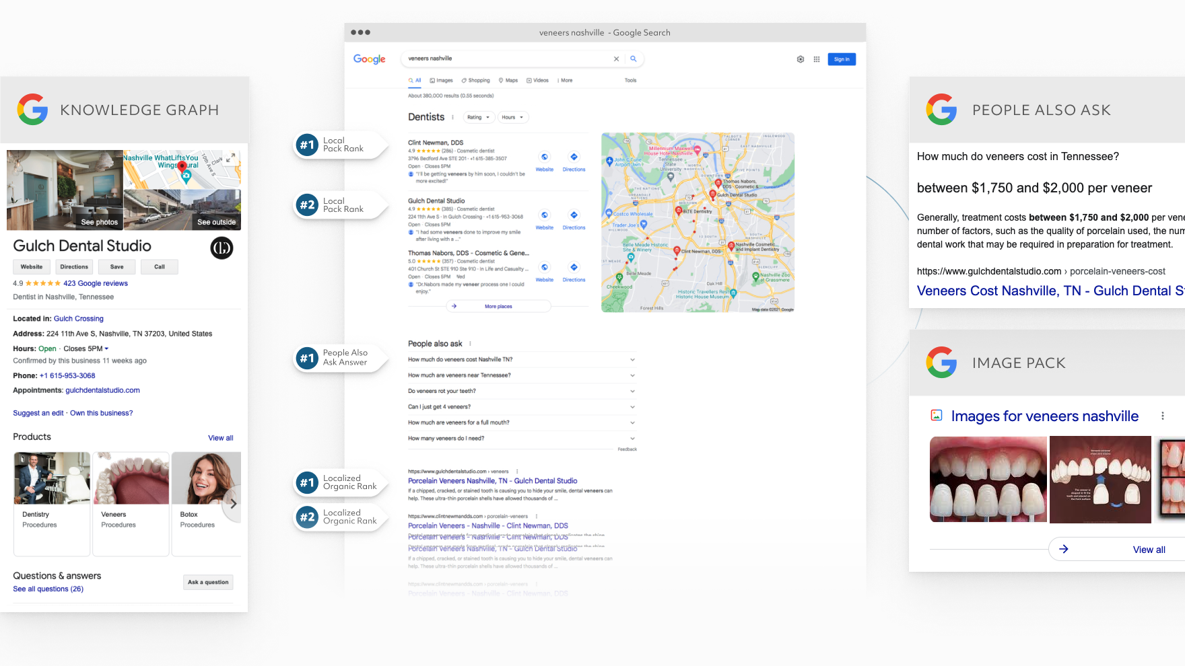Expand the map with the fullscreen arrows icon
Viewport: 1185px width, 666px height.
(230, 158)
